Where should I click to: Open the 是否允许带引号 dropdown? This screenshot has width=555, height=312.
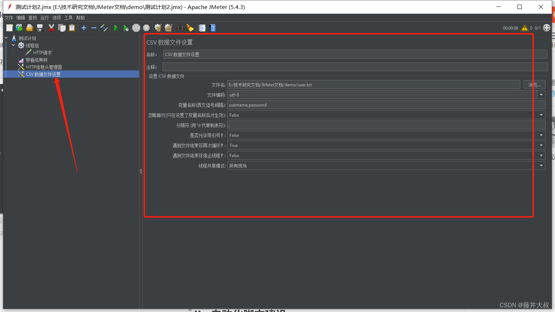pos(386,135)
